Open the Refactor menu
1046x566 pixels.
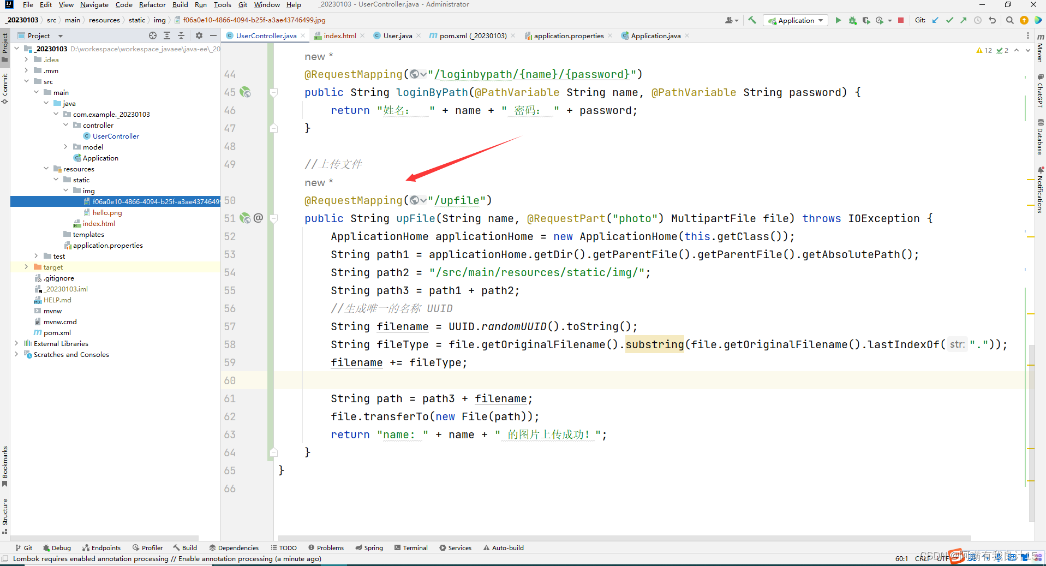(x=152, y=5)
